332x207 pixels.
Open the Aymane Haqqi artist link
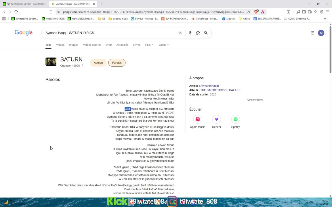click(210, 86)
